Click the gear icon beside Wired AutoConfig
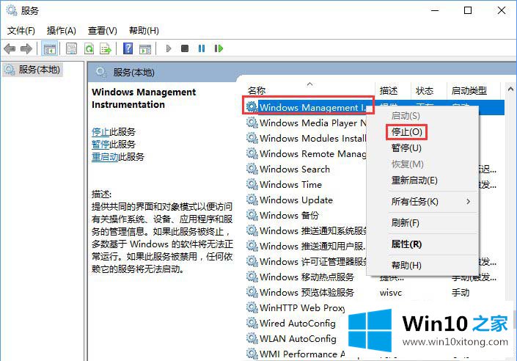The height and width of the screenshot is (361, 517). (x=252, y=323)
